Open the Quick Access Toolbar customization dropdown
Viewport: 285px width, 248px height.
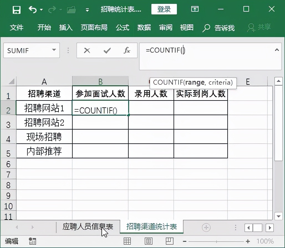87,9
